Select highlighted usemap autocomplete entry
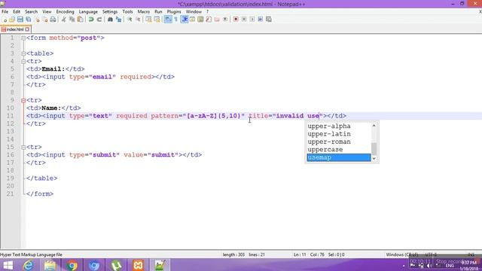The height and width of the screenshot is (271, 482). pos(339,157)
